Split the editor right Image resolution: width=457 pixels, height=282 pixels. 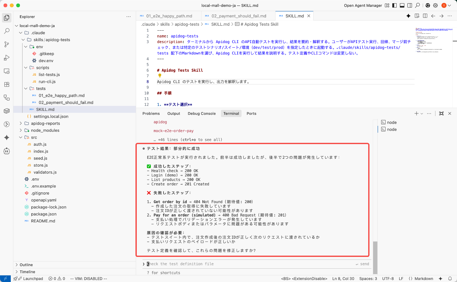[x=425, y=16]
